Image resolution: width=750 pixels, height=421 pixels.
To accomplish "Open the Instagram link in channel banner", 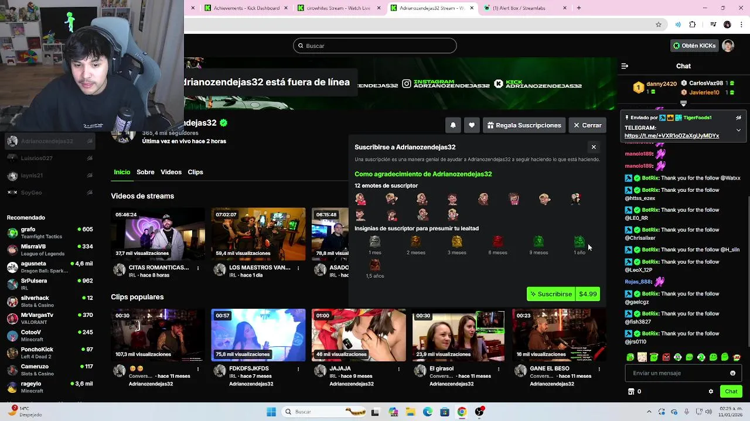I will click(445, 84).
